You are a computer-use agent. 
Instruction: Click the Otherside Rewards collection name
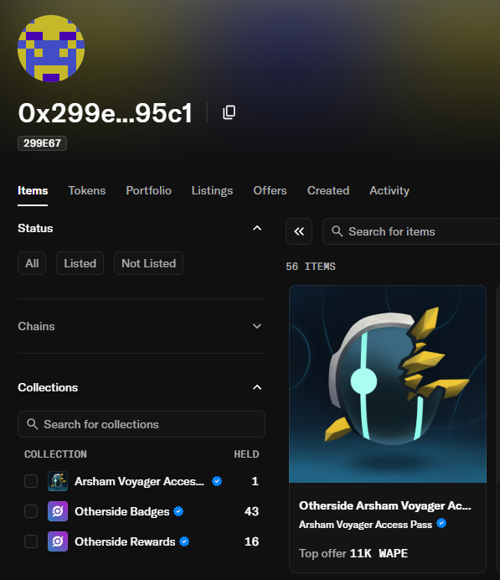tap(125, 541)
